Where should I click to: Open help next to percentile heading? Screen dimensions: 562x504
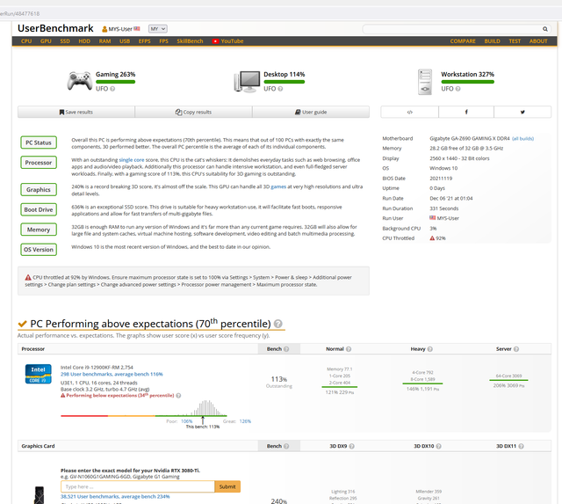[278, 324]
